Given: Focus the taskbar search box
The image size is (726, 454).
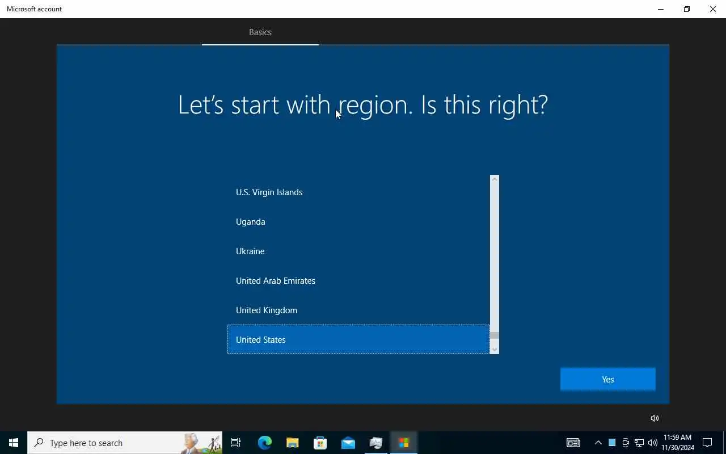Looking at the screenshot, I should click(125, 443).
